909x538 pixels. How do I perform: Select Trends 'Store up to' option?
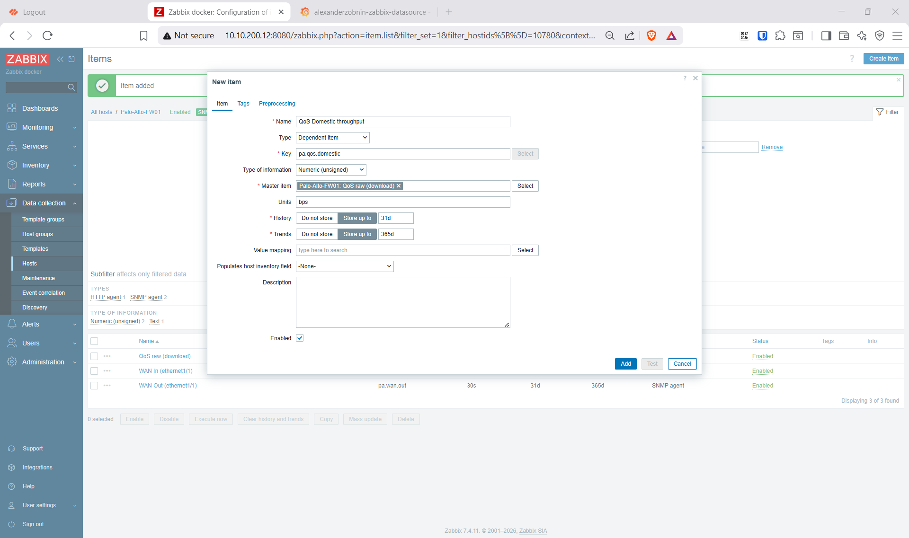357,234
